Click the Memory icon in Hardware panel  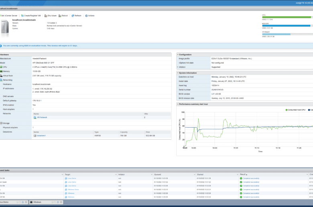[x=1, y=71]
